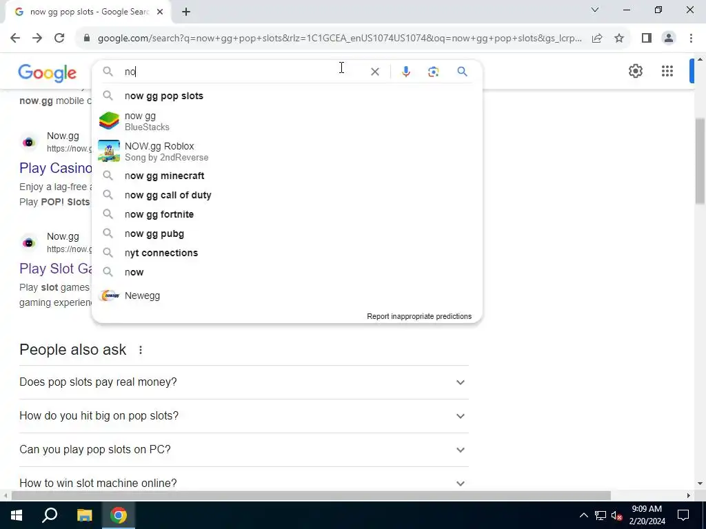This screenshot has height=529, width=706.
Task: Open the tab search chevron
Action: click(x=595, y=10)
